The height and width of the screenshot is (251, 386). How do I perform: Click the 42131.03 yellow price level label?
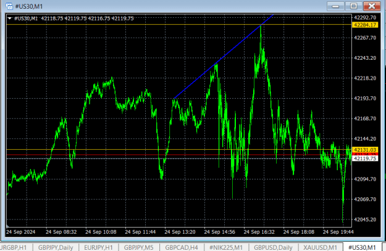(x=365, y=150)
